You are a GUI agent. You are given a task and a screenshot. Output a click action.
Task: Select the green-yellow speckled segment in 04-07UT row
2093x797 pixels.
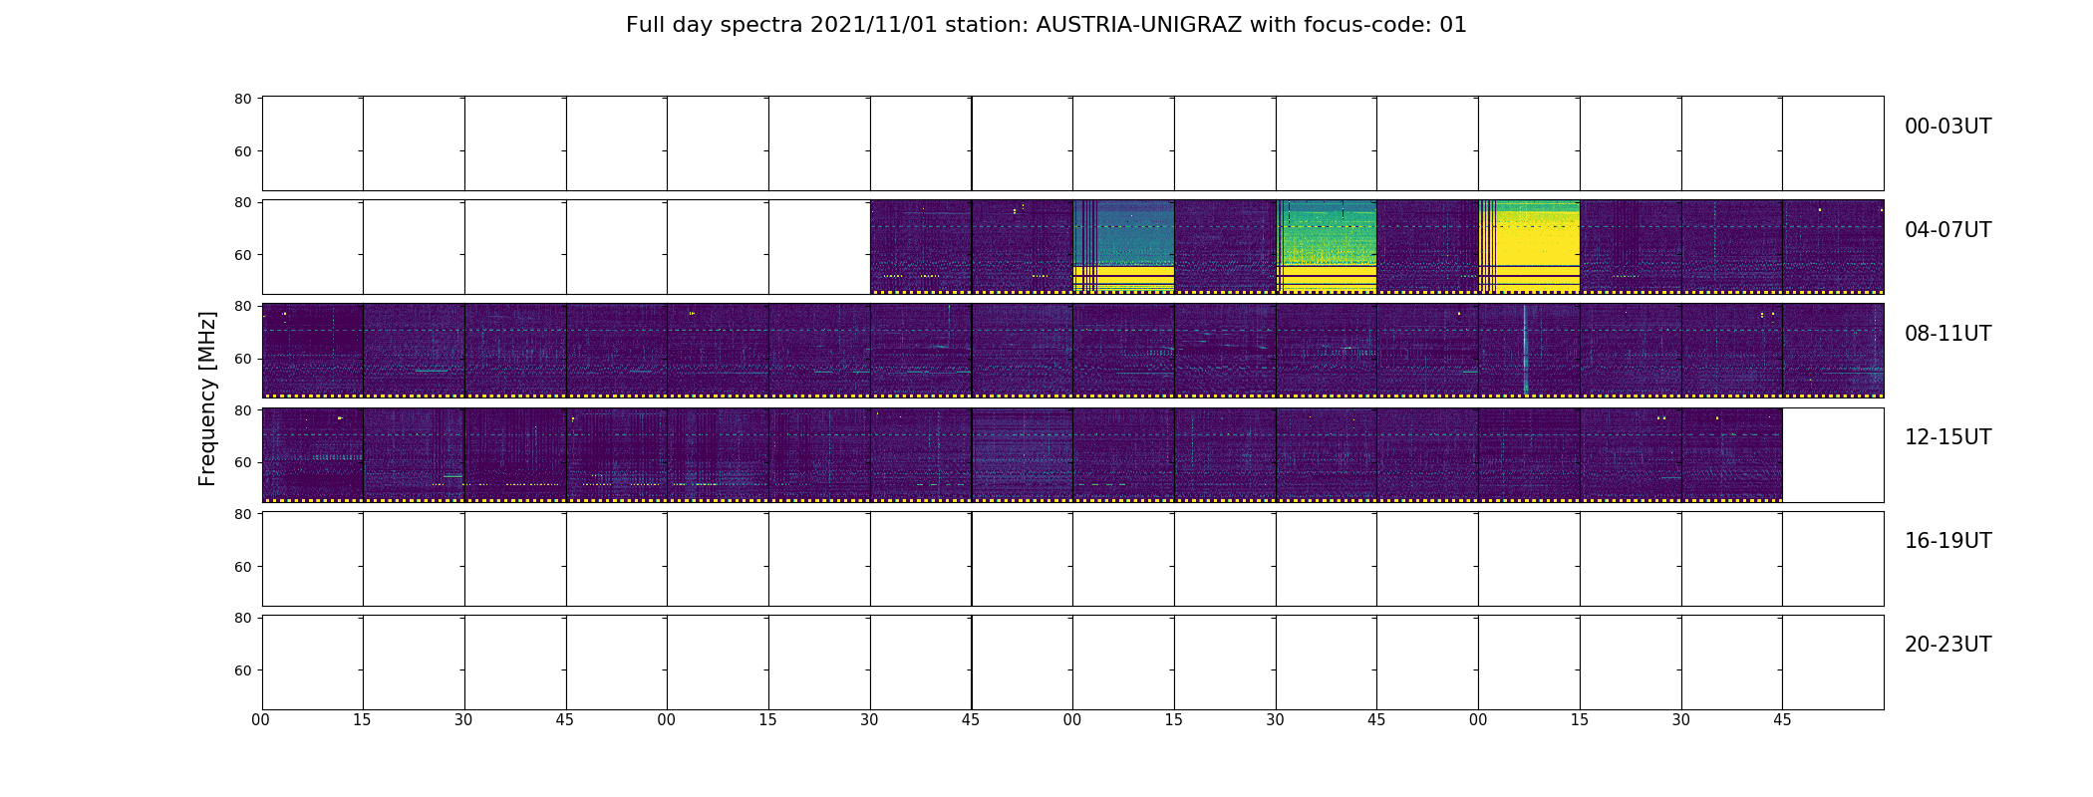[1327, 246]
